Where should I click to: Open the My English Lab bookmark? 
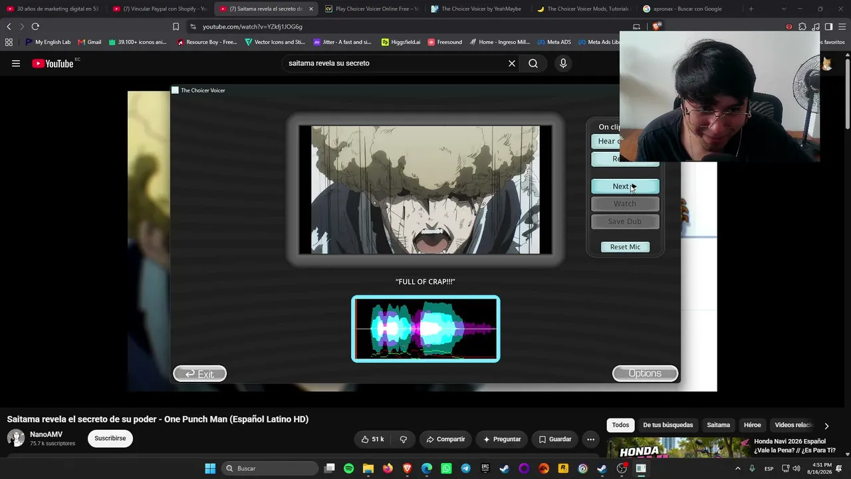click(48, 42)
